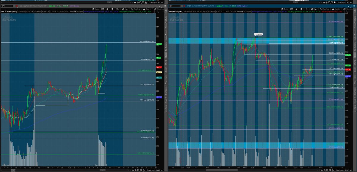
Task: Click the 'Hi: 390.73' bubble on the 1h chart
Action: [258, 34]
